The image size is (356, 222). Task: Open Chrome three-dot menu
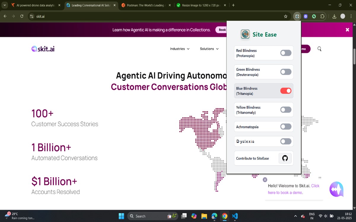pyautogui.click(x=350, y=16)
